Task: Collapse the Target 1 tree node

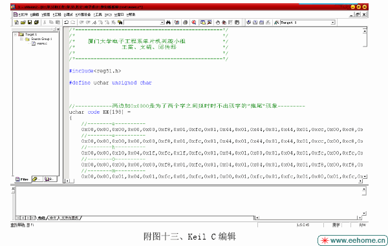Action: (x=16, y=34)
